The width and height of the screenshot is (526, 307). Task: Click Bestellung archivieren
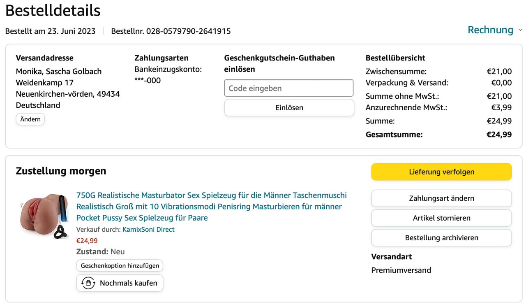coord(441,238)
